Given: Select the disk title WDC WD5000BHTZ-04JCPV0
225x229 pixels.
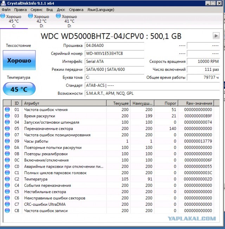Looking at the screenshot, I should [92, 36].
